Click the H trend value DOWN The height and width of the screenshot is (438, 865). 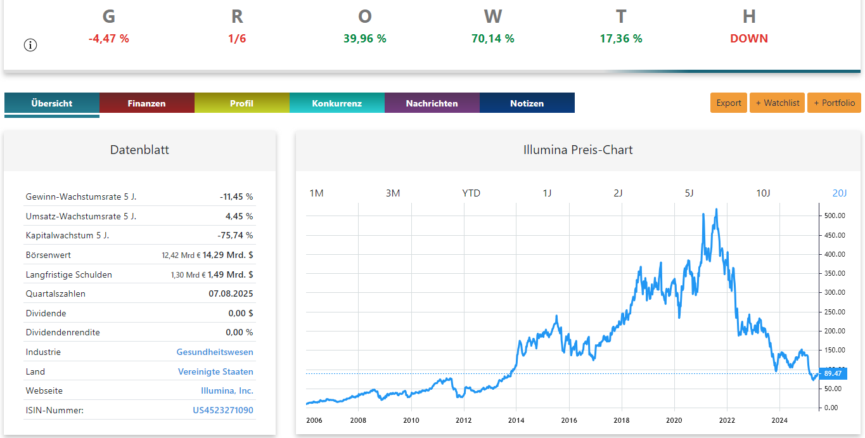coord(749,39)
